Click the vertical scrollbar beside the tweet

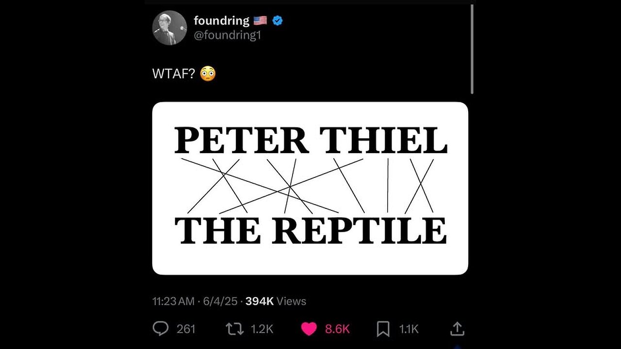(x=472, y=48)
